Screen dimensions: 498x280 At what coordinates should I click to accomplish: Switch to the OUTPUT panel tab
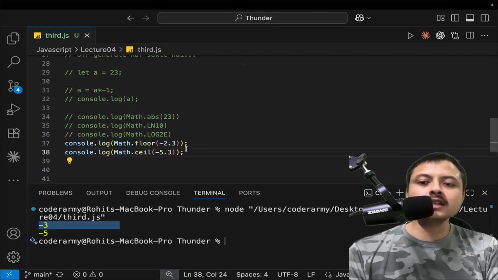pyautogui.click(x=99, y=193)
